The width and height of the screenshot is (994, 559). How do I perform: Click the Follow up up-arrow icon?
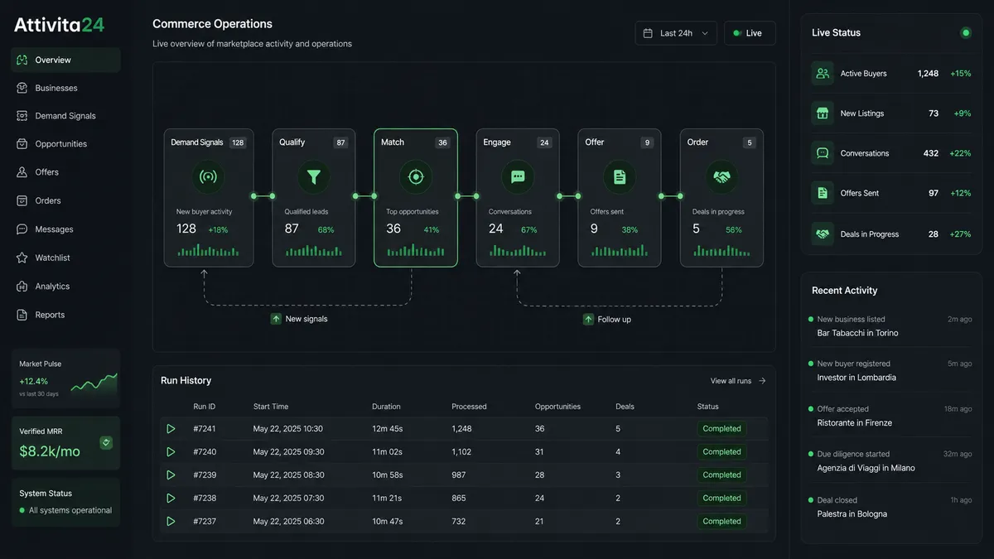point(588,319)
